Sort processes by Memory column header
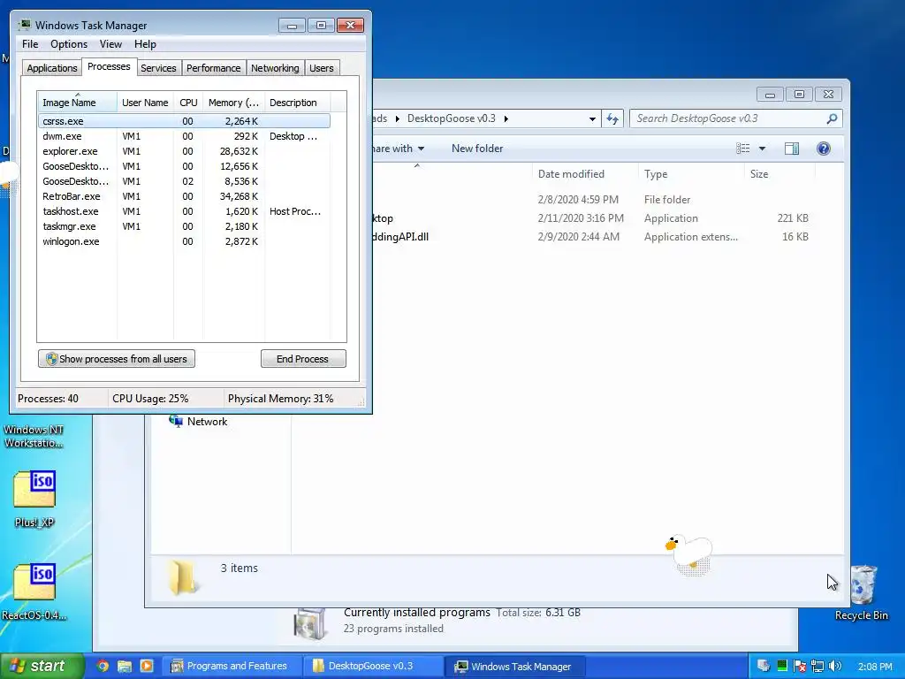This screenshot has height=679, width=905. click(233, 103)
